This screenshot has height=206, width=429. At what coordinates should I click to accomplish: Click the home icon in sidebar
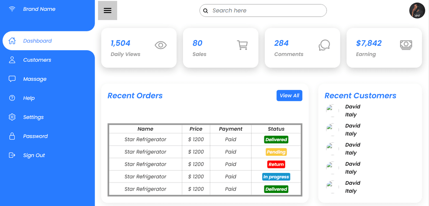click(12, 41)
